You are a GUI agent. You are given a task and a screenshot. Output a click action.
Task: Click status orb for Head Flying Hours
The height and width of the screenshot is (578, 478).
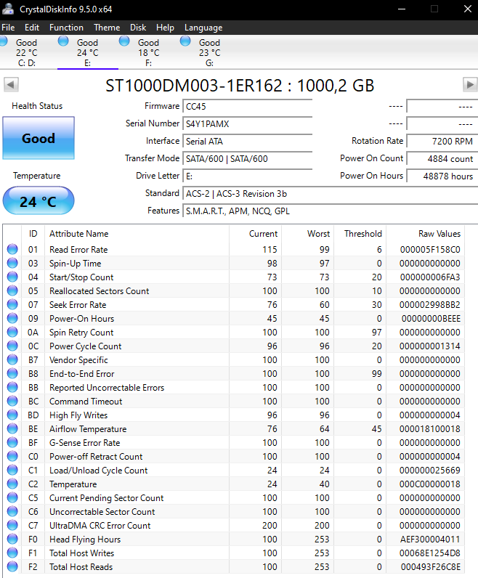pos(12,539)
